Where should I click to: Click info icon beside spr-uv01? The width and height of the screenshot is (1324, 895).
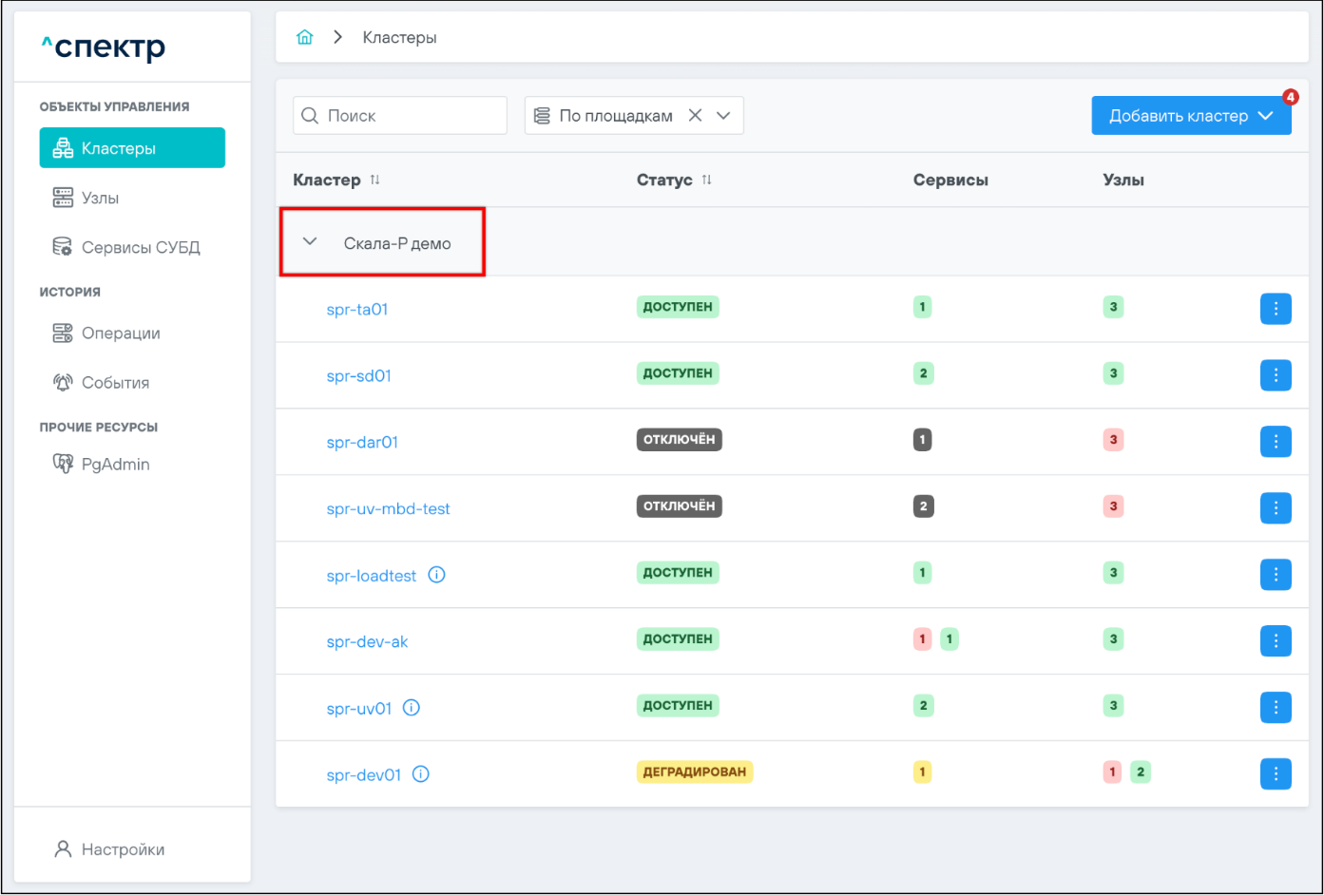[x=412, y=708]
